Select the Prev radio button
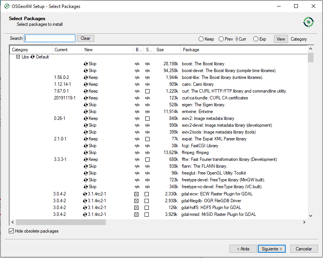This screenshot has width=323, height=258. (221, 39)
